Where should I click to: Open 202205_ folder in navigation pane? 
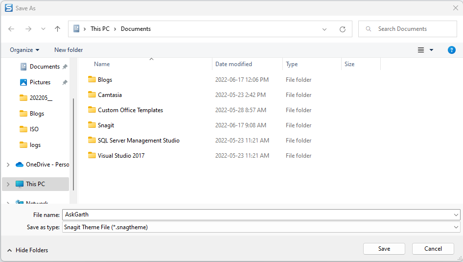point(36,98)
